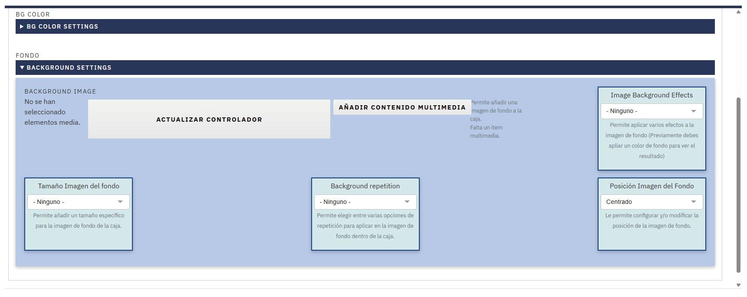Open the Image Background Effects dropdown
The height and width of the screenshot is (297, 747).
click(x=652, y=111)
